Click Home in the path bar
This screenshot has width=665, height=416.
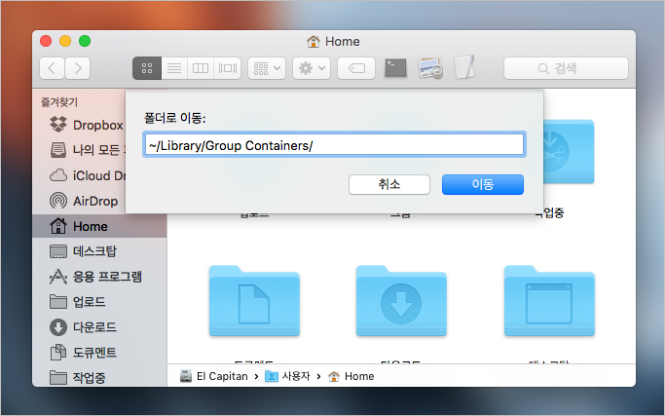[x=351, y=376]
